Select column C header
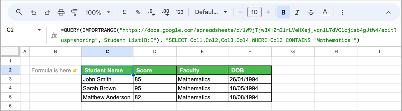Screen dimensions: 402x111 pos(107,52)
